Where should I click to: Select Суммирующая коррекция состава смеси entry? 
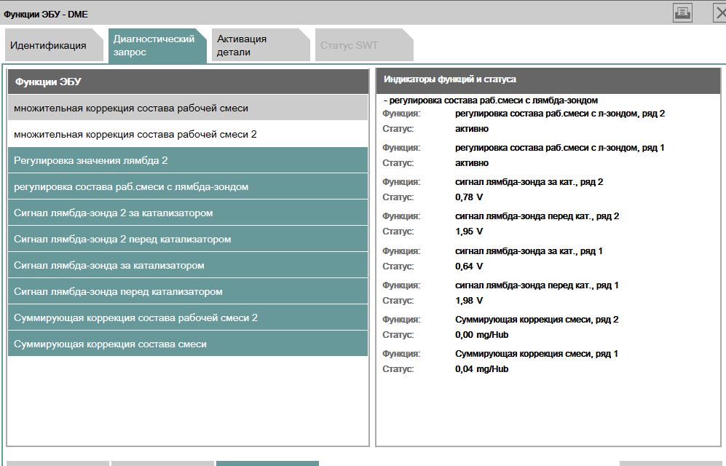point(188,344)
